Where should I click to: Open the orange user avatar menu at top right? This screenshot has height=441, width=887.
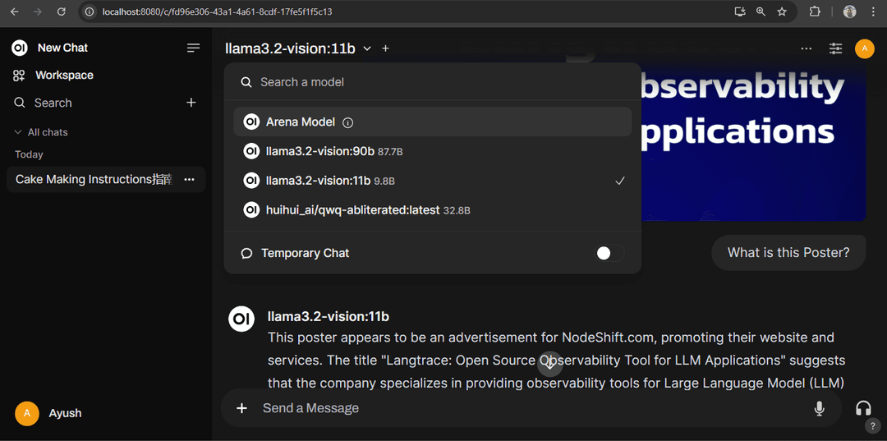tap(864, 48)
